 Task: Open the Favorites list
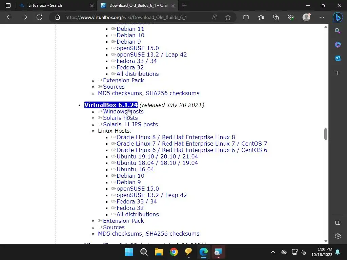click(x=261, y=17)
